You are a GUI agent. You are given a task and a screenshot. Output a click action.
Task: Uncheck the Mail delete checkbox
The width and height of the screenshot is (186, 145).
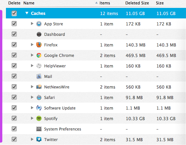[14, 76]
